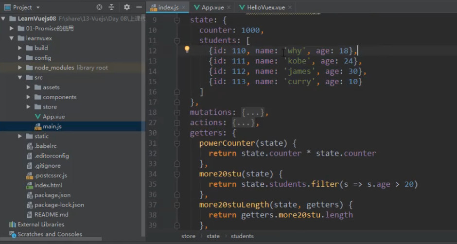457x244 pixels.
Task: Click the folded {...} after mutations
Action: (x=253, y=112)
